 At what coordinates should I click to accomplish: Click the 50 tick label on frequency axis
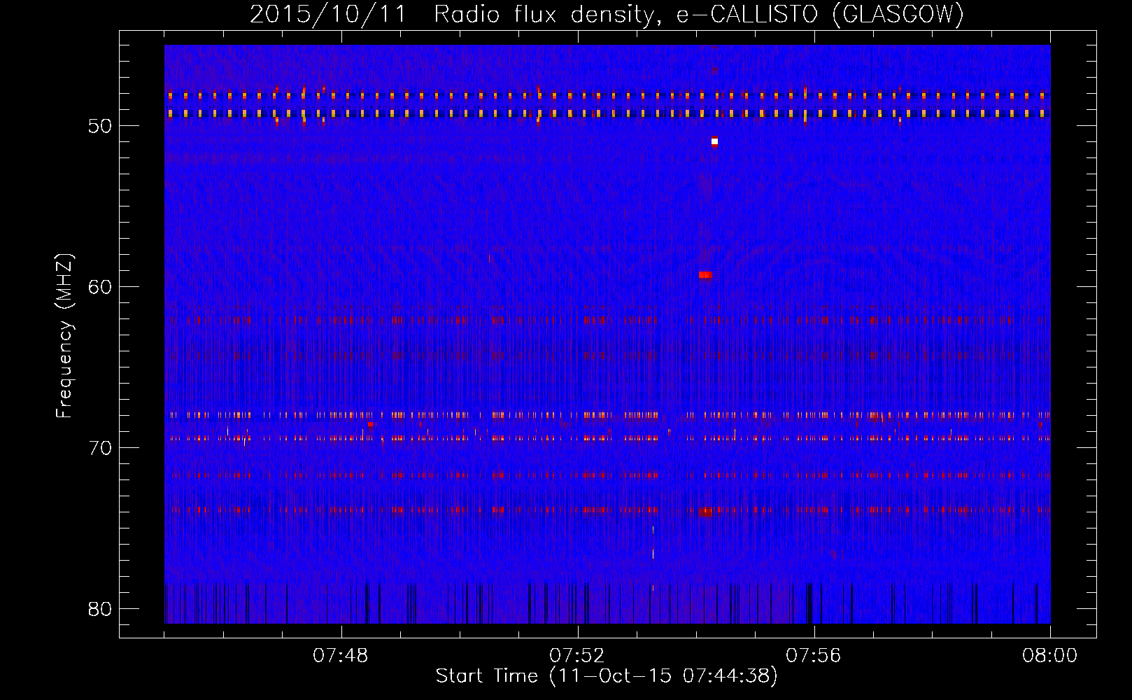click(100, 126)
